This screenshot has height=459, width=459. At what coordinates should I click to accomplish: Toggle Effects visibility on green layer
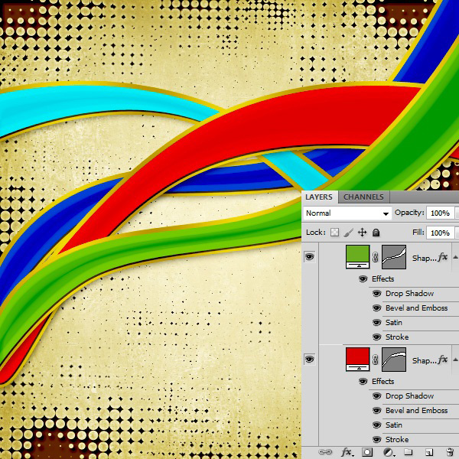click(x=363, y=279)
